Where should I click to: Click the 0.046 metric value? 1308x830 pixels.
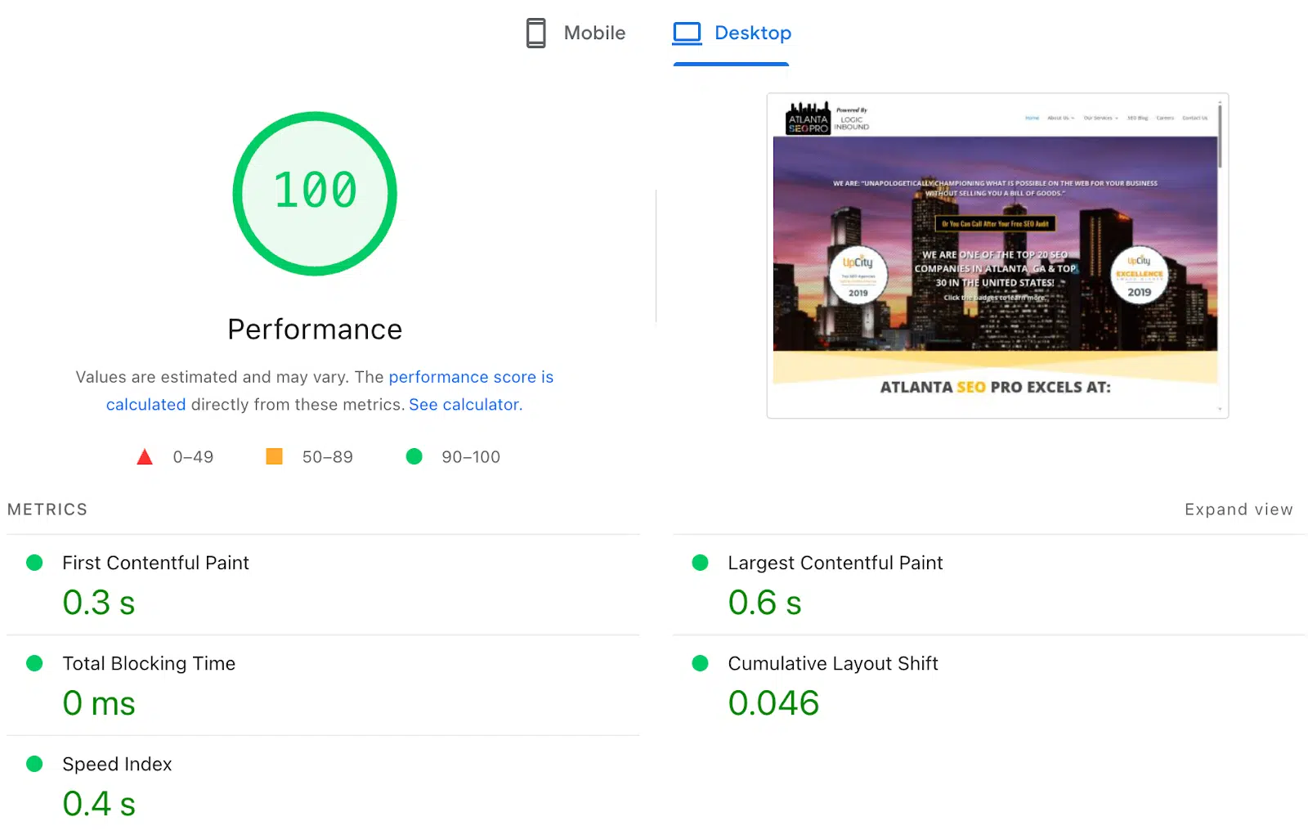click(x=773, y=703)
